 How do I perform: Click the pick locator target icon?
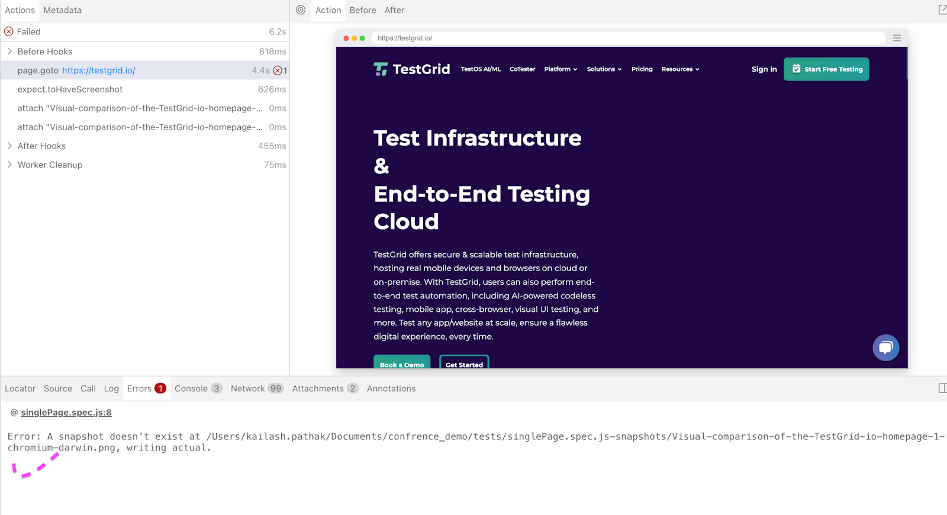[x=301, y=10]
